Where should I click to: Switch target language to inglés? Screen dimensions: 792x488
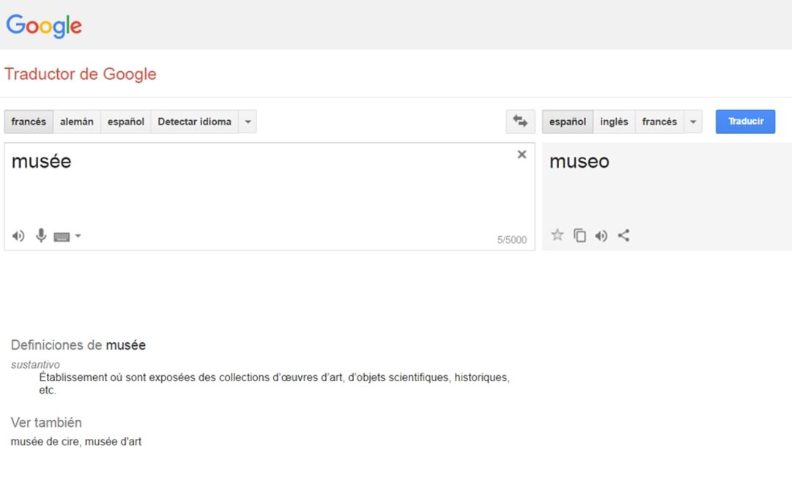(614, 122)
